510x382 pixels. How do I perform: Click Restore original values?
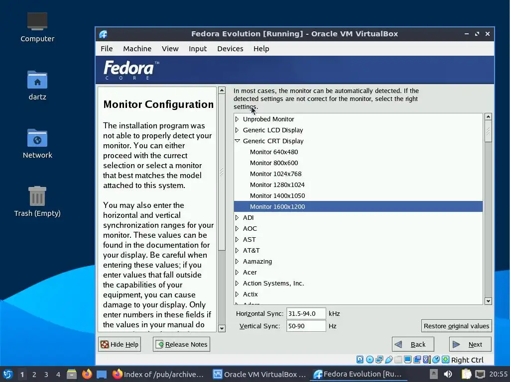point(456,326)
